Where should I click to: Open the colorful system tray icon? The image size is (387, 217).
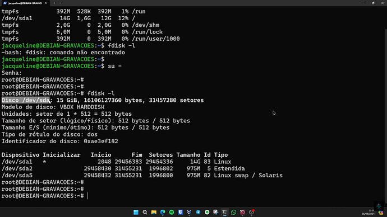381,213
